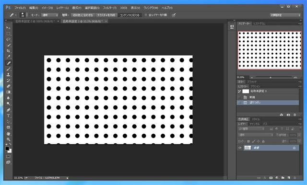This screenshot has height=185, width=307.
Task: Click the history camera snapshot icon
Action: click(288, 115)
